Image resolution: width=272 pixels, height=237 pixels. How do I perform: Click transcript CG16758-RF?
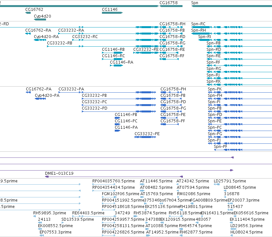(x=172, y=56)
